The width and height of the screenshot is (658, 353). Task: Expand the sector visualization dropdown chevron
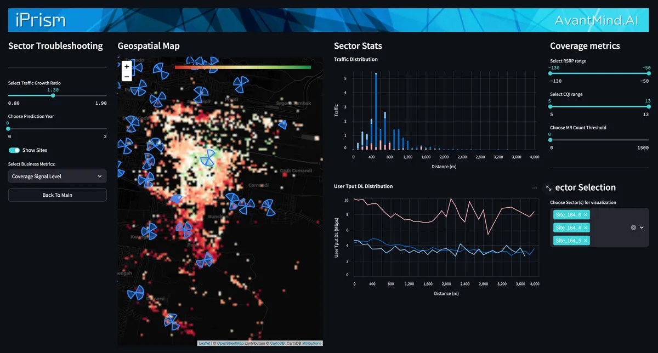642,227
